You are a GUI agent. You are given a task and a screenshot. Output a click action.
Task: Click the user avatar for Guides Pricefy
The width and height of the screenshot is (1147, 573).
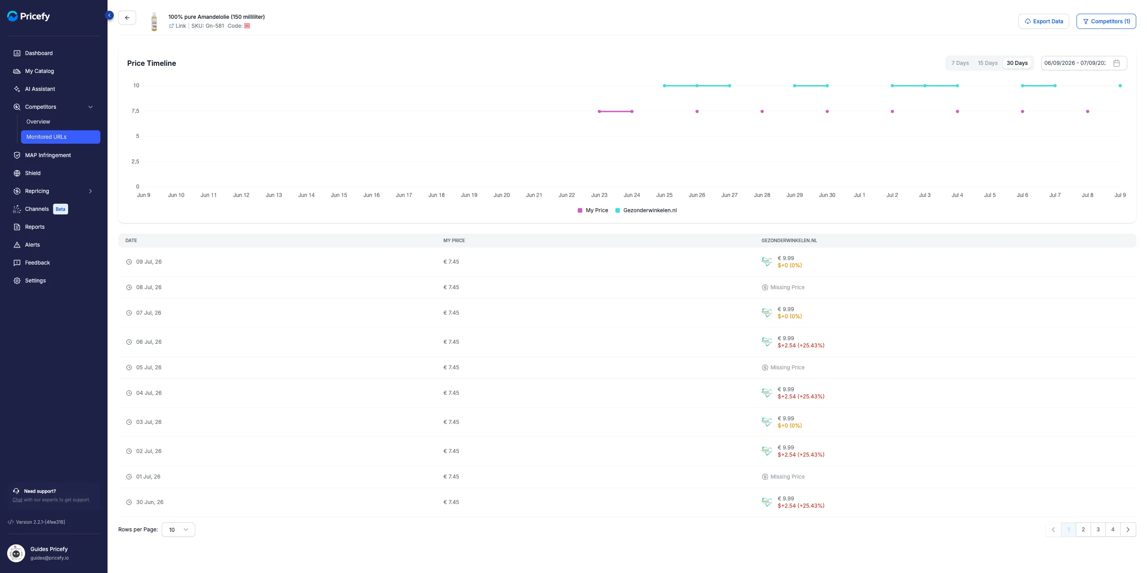[x=16, y=553]
